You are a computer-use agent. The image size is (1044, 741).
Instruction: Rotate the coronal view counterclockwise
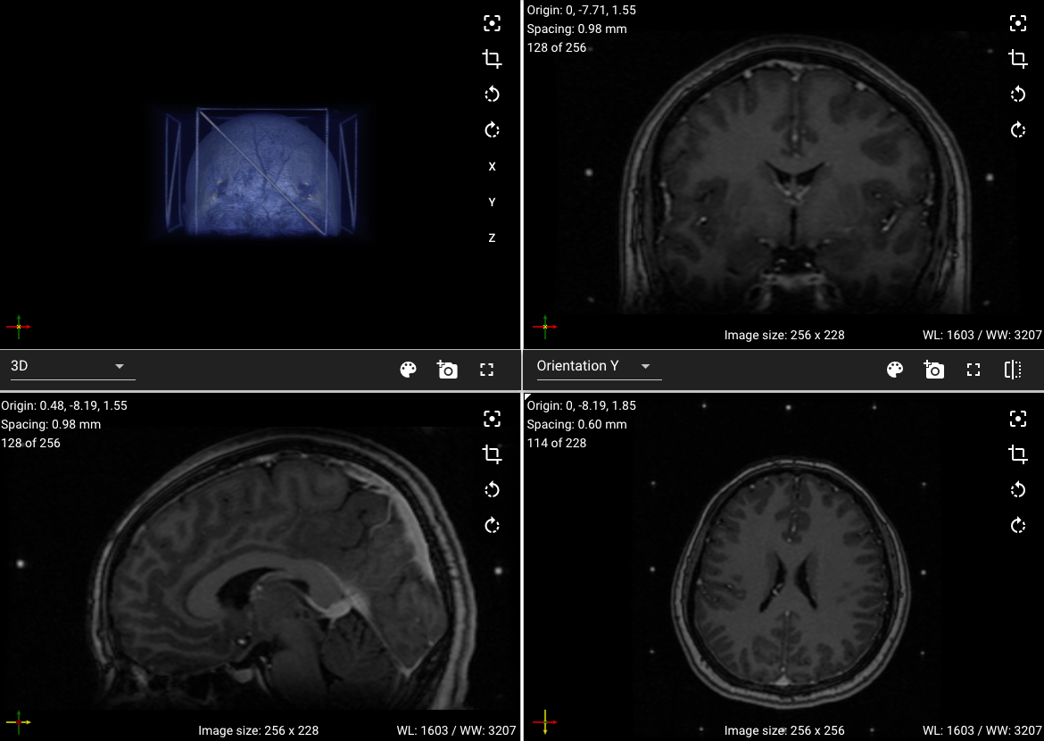1018,95
